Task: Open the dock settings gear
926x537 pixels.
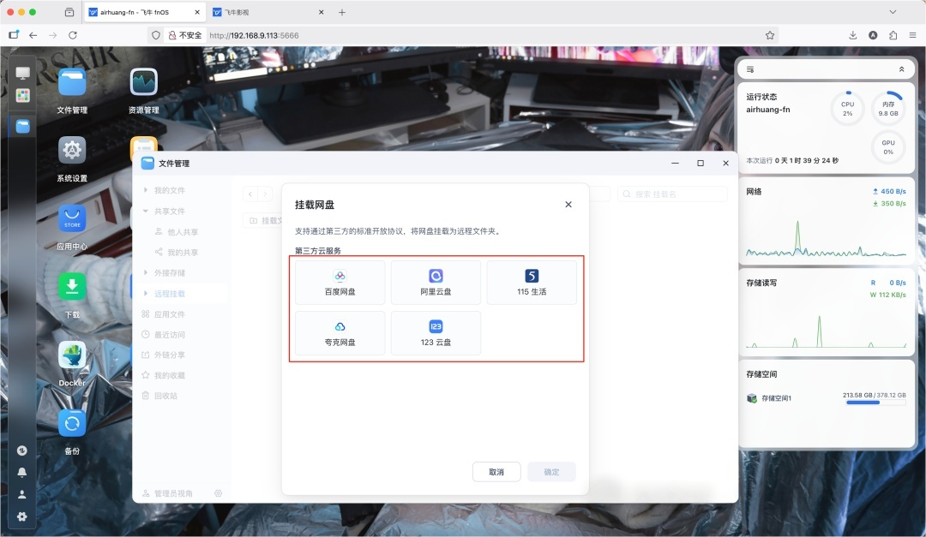Action: click(x=21, y=516)
